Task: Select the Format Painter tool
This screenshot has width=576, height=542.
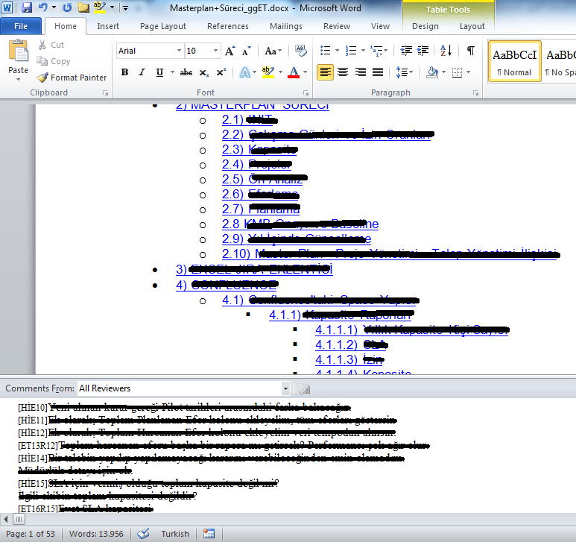Action: tap(72, 78)
